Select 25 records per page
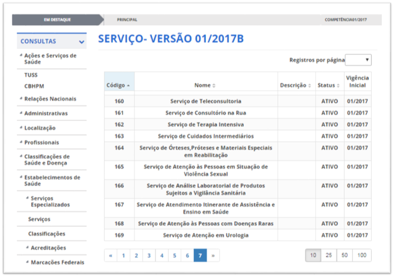The height and width of the screenshot is (277, 394). (x=328, y=255)
